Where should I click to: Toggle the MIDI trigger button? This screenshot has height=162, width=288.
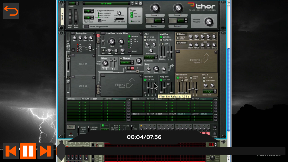pos(132,14)
